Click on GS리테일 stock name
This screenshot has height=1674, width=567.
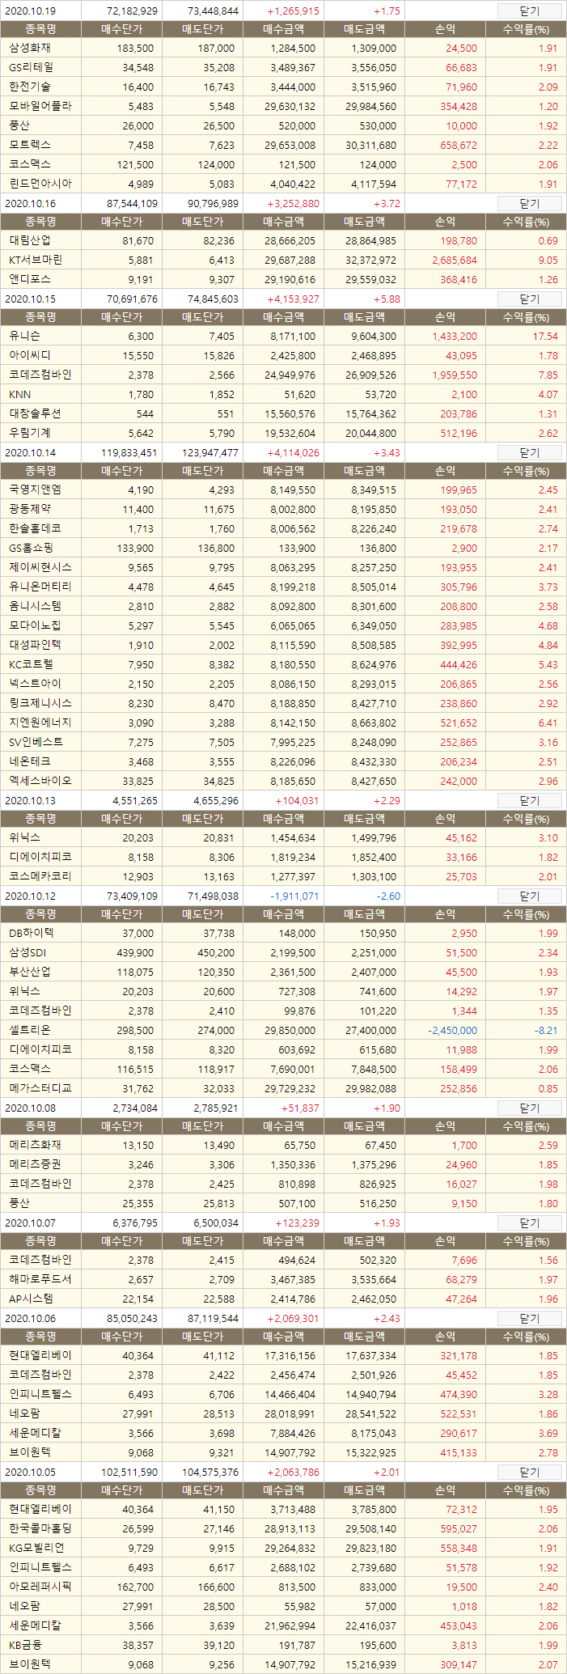click(x=32, y=68)
